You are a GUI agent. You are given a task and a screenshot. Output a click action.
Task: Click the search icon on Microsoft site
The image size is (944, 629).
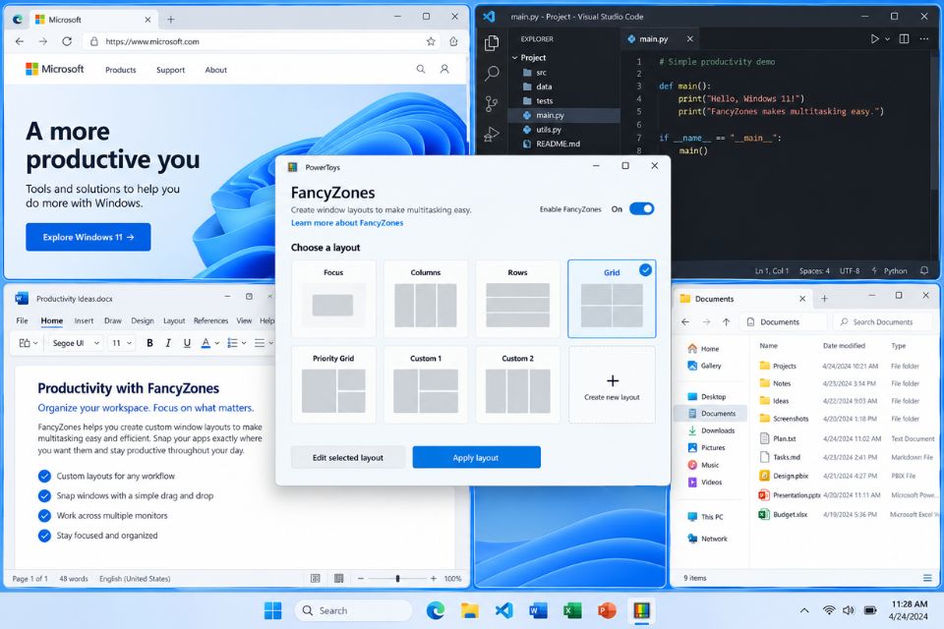[x=421, y=69]
